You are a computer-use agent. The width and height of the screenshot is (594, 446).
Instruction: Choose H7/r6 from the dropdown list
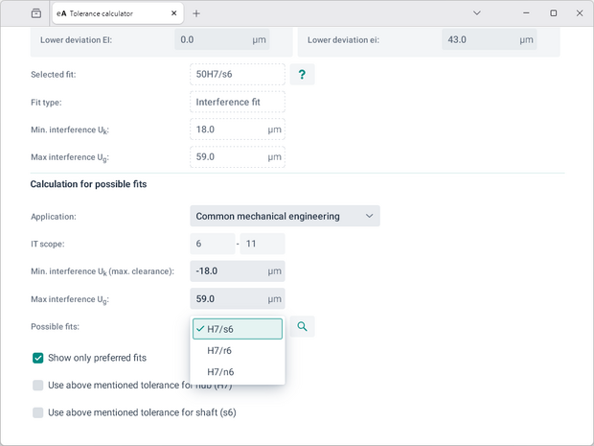[x=238, y=350]
